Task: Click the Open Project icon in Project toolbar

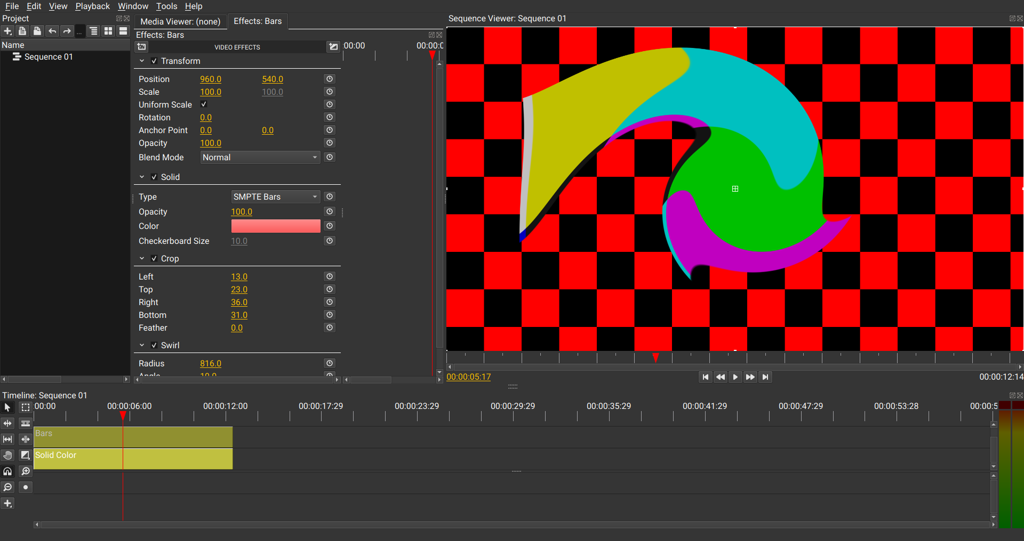Action: point(22,31)
